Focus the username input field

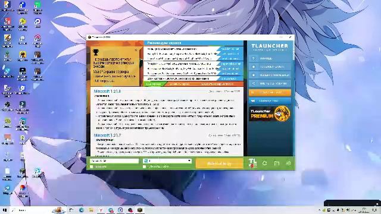[114, 161]
